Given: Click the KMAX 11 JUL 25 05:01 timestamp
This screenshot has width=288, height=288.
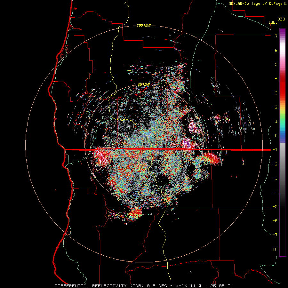Looking at the screenshot, I should tap(204, 286).
